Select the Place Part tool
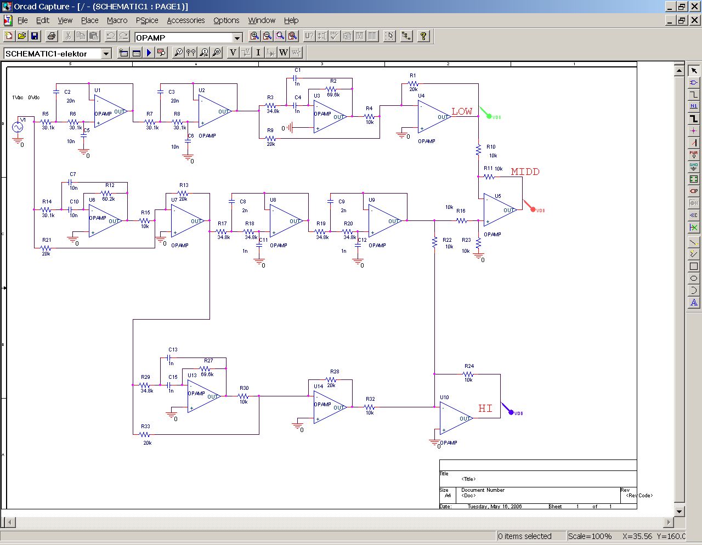 coord(694,82)
